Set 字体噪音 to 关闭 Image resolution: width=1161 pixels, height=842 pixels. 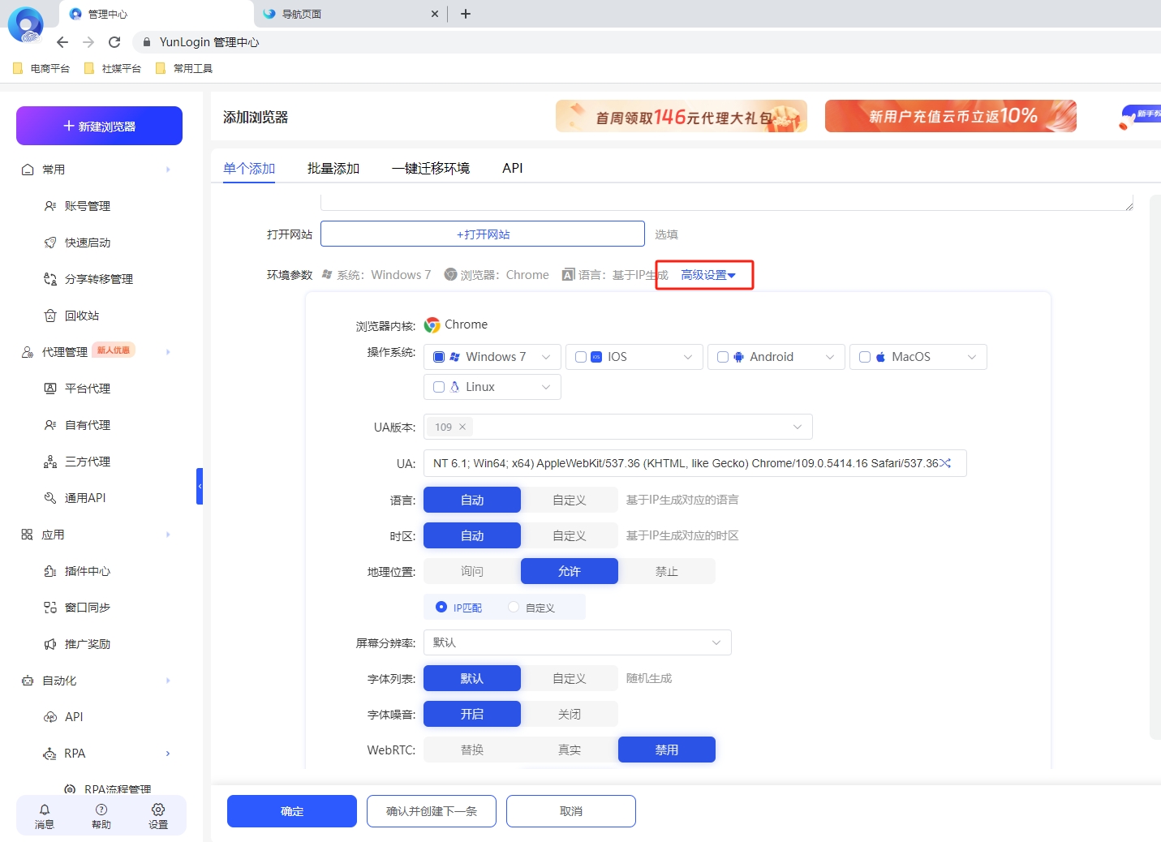point(570,714)
